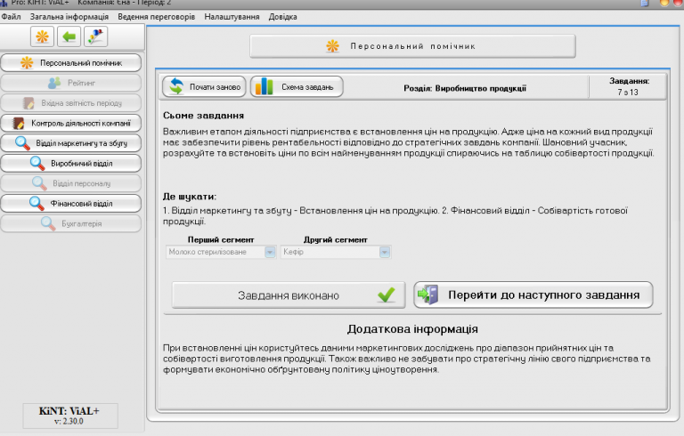Viewport: 684px width, 436px height.
Task: Open the Файл menu
Action: [x=11, y=17]
